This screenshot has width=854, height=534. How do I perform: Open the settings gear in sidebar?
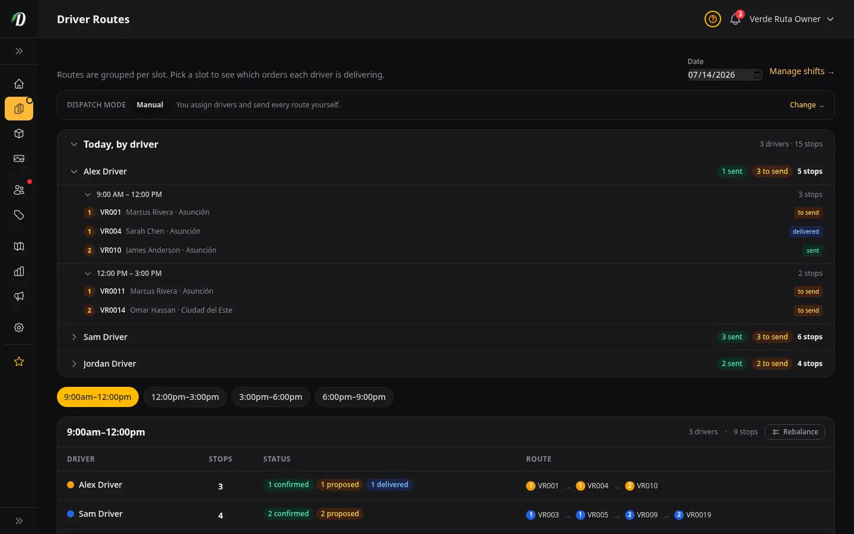point(19,328)
